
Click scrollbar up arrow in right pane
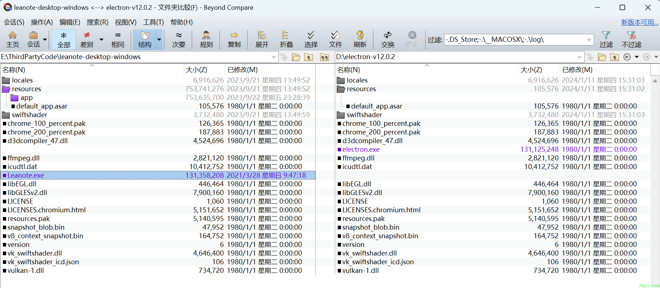click(x=655, y=81)
